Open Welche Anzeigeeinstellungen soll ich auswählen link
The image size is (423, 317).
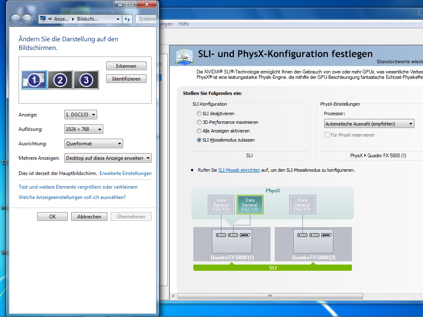tap(72, 197)
